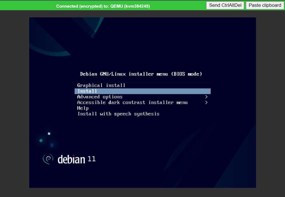The image size is (285, 197).
Task: Click the installer menu title (BIOS mode)
Action: 141,74
